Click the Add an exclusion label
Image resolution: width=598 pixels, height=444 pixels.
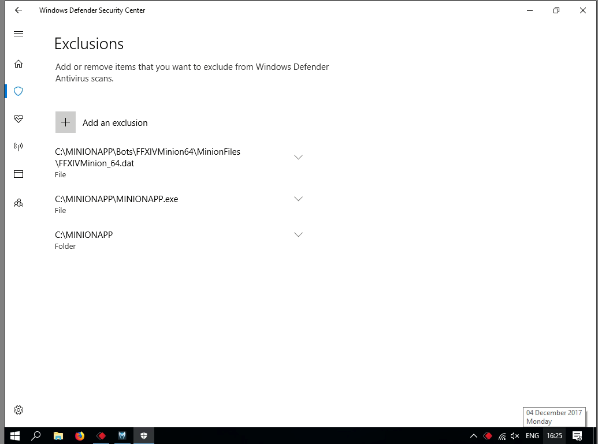(115, 123)
